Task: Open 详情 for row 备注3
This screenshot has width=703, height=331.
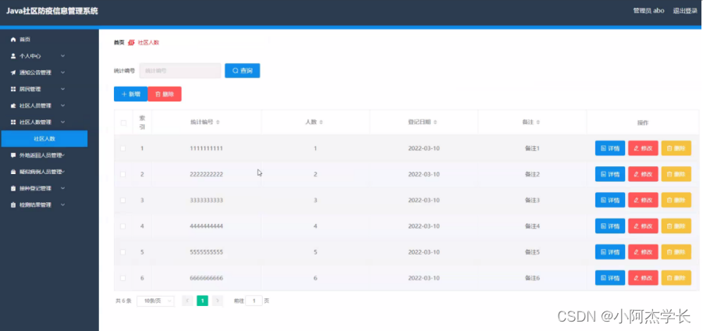Action: (x=609, y=200)
